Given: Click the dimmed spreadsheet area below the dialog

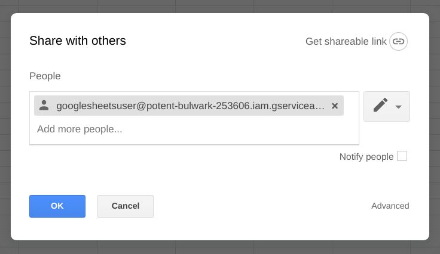Looking at the screenshot, I should click(220, 247).
